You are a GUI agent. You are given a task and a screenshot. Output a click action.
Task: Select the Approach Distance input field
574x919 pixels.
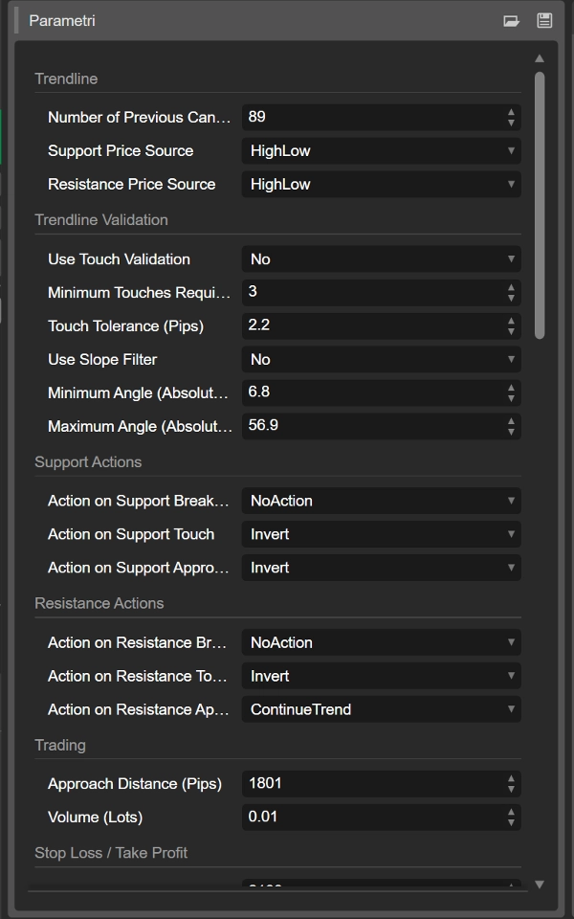pyautogui.click(x=373, y=783)
